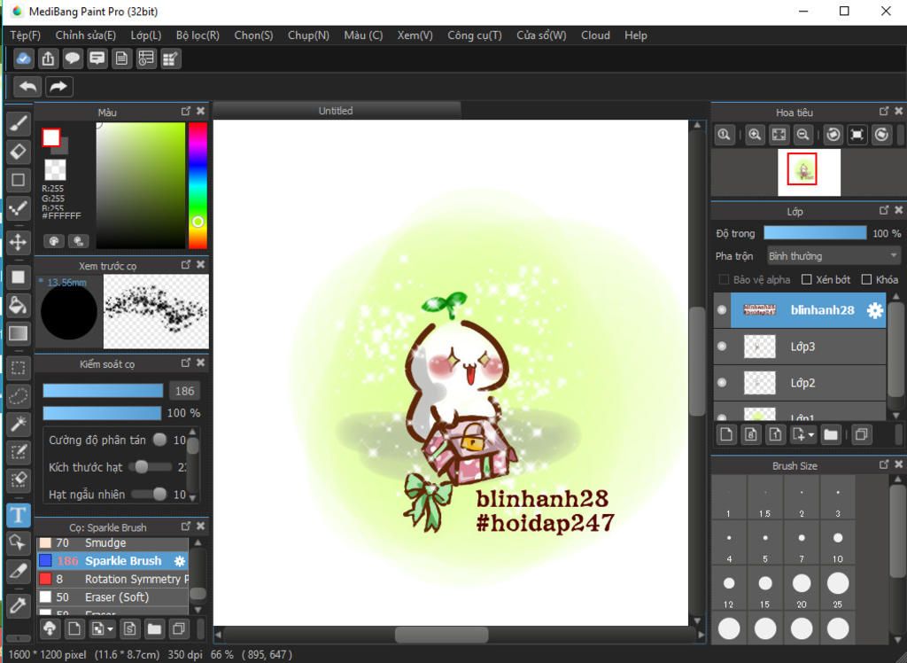The image size is (907, 663).
Task: Open Sparkle Brush settings gear
Action: pyautogui.click(x=180, y=560)
